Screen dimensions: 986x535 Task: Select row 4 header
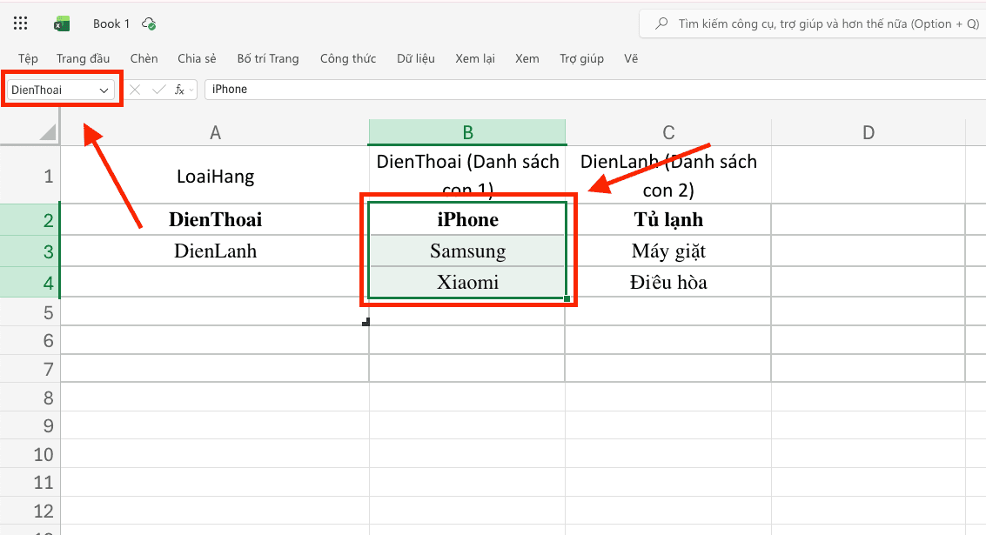(x=30, y=282)
